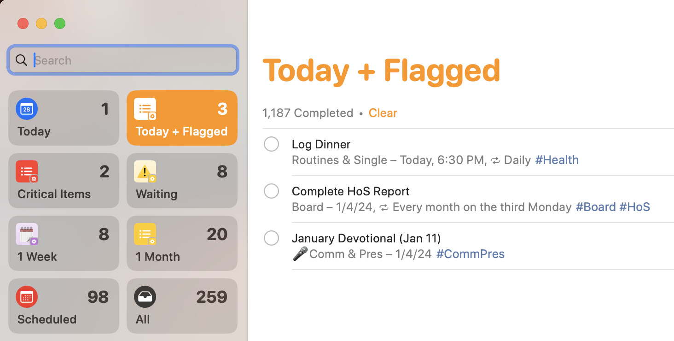This screenshot has height=341, width=674.
Task: Open the #Health tag link
Action: tap(557, 160)
